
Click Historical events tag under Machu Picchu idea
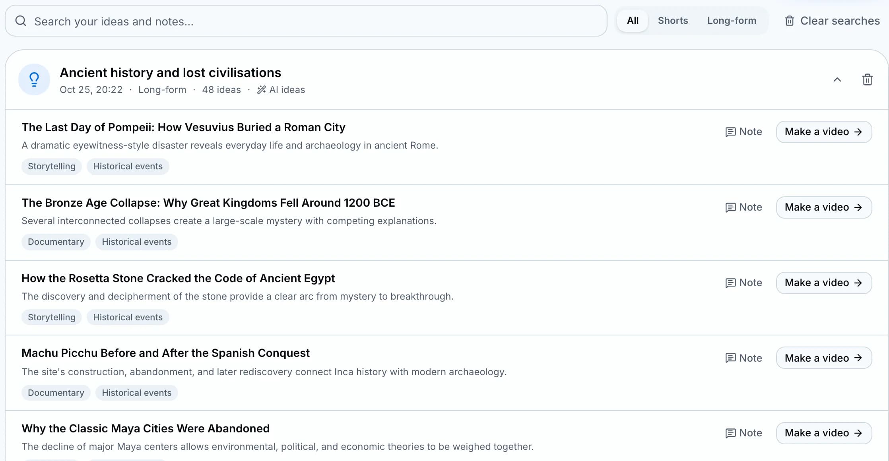(x=136, y=393)
